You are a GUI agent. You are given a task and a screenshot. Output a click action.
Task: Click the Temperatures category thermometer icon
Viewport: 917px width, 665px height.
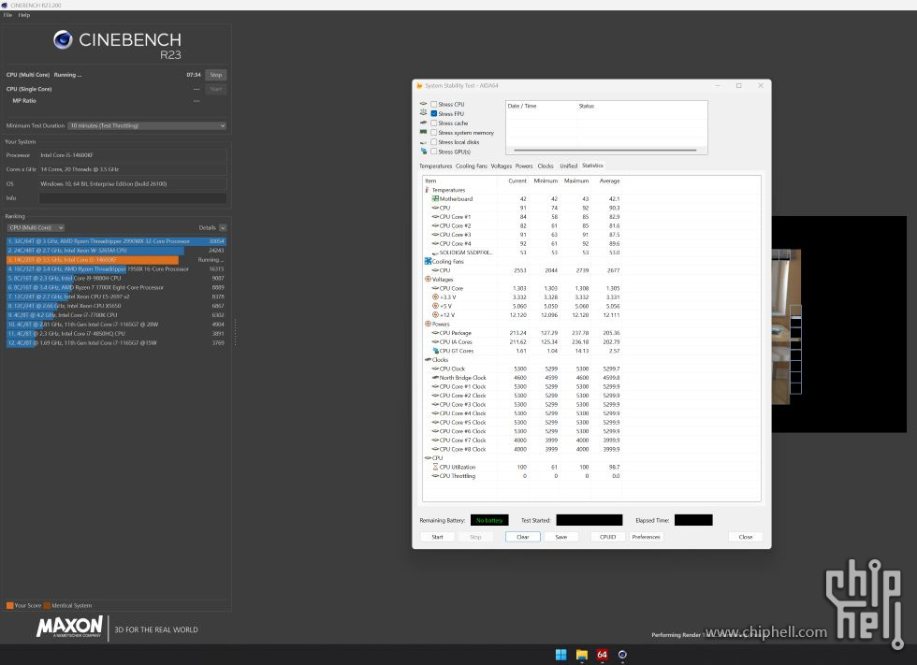pos(427,190)
